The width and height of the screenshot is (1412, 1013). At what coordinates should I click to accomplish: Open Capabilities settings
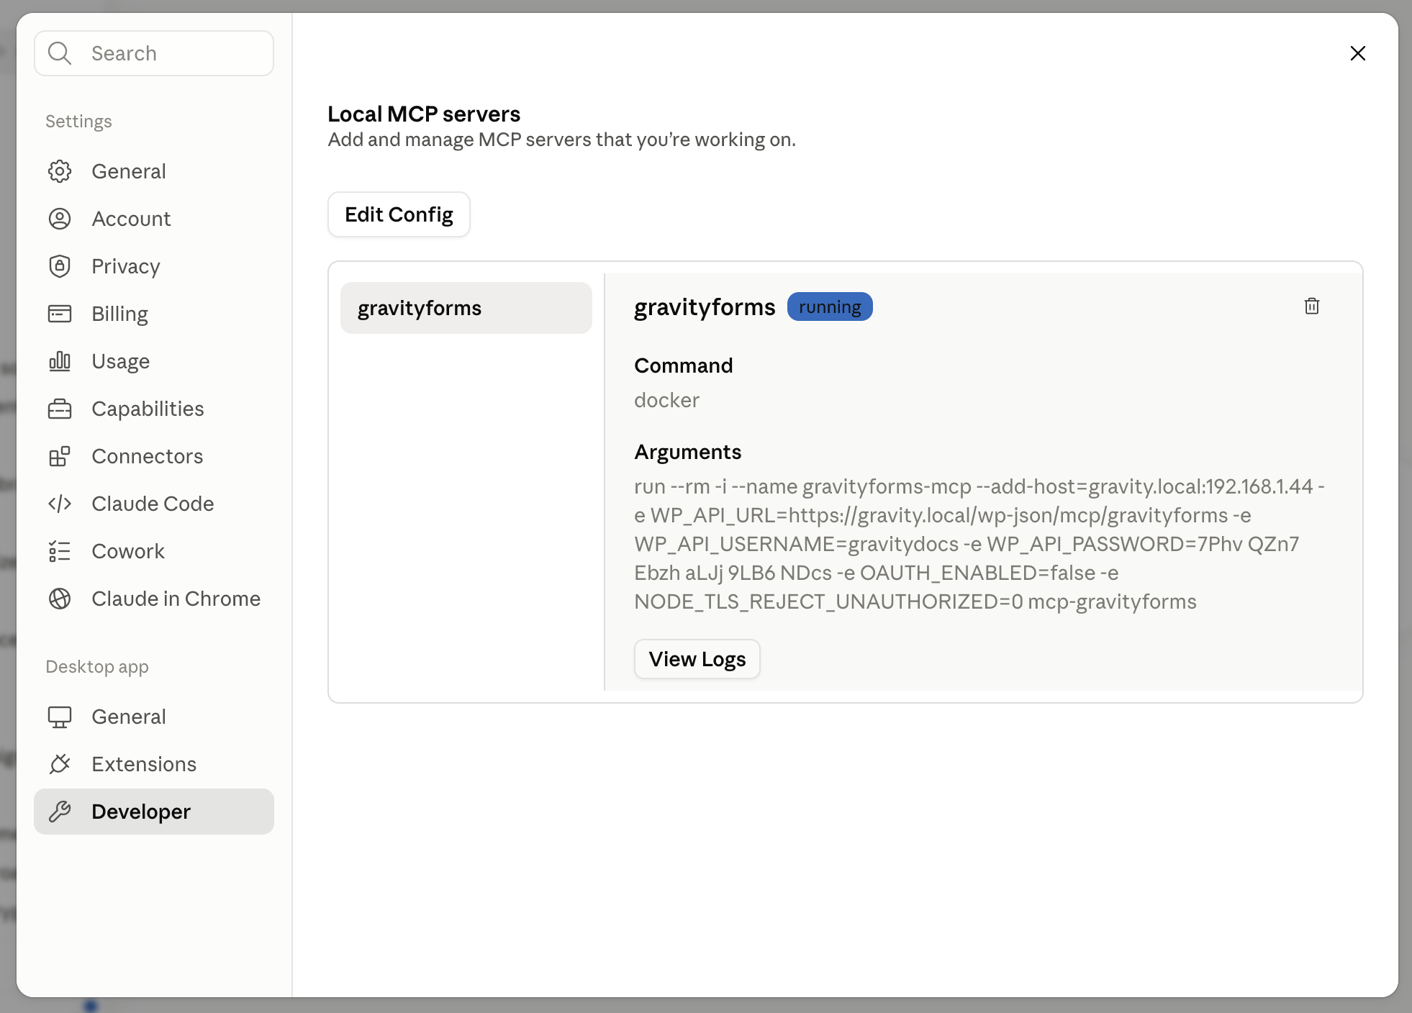[x=154, y=409]
